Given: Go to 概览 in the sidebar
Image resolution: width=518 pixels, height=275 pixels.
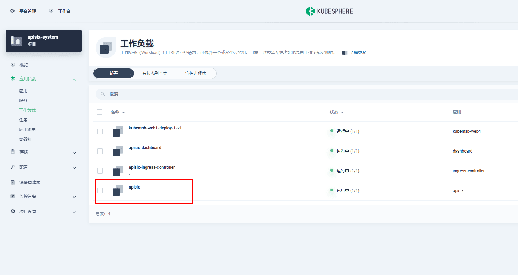Looking at the screenshot, I should tap(24, 65).
